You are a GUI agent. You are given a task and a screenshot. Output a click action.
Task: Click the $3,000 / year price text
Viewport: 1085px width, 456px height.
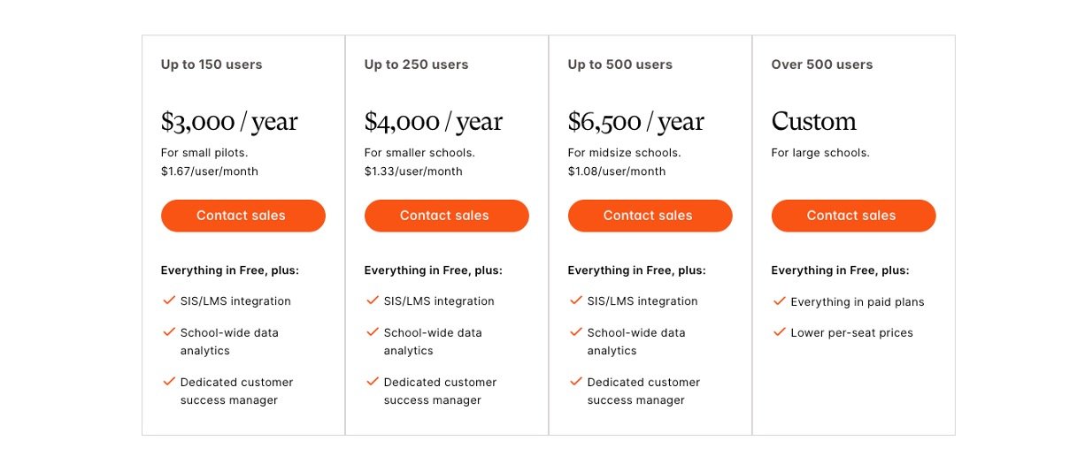[x=229, y=121]
